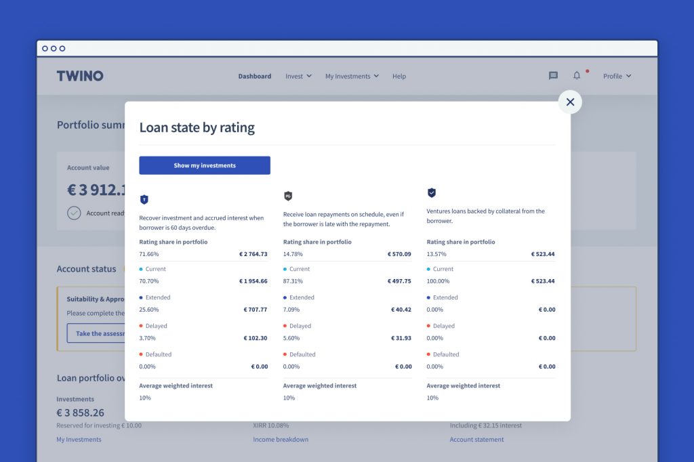The height and width of the screenshot is (462, 694).
Task: Click the Account ready checkmark circle icon
Action: (74, 213)
